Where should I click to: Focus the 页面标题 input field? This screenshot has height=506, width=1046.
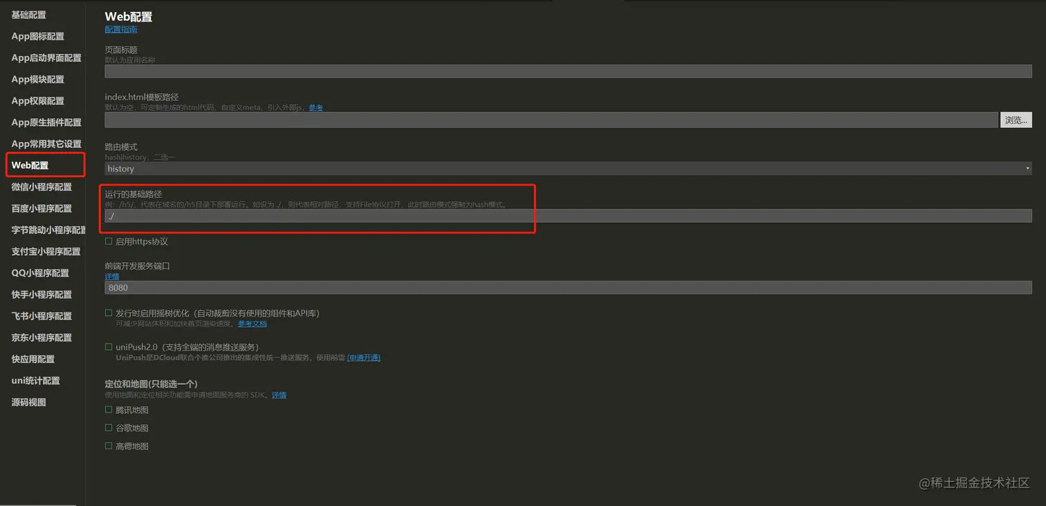pyautogui.click(x=568, y=71)
